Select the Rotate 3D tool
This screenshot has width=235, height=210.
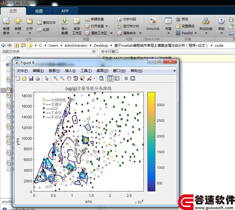tap(76, 78)
